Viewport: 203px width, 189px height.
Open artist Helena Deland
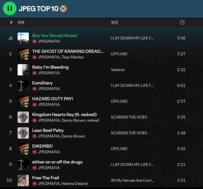coord(75,184)
